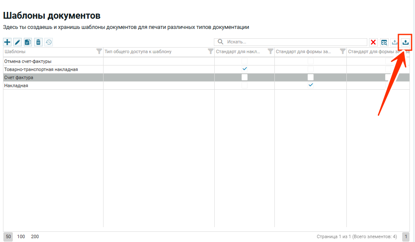Set page size to 200 items

(x=35, y=236)
